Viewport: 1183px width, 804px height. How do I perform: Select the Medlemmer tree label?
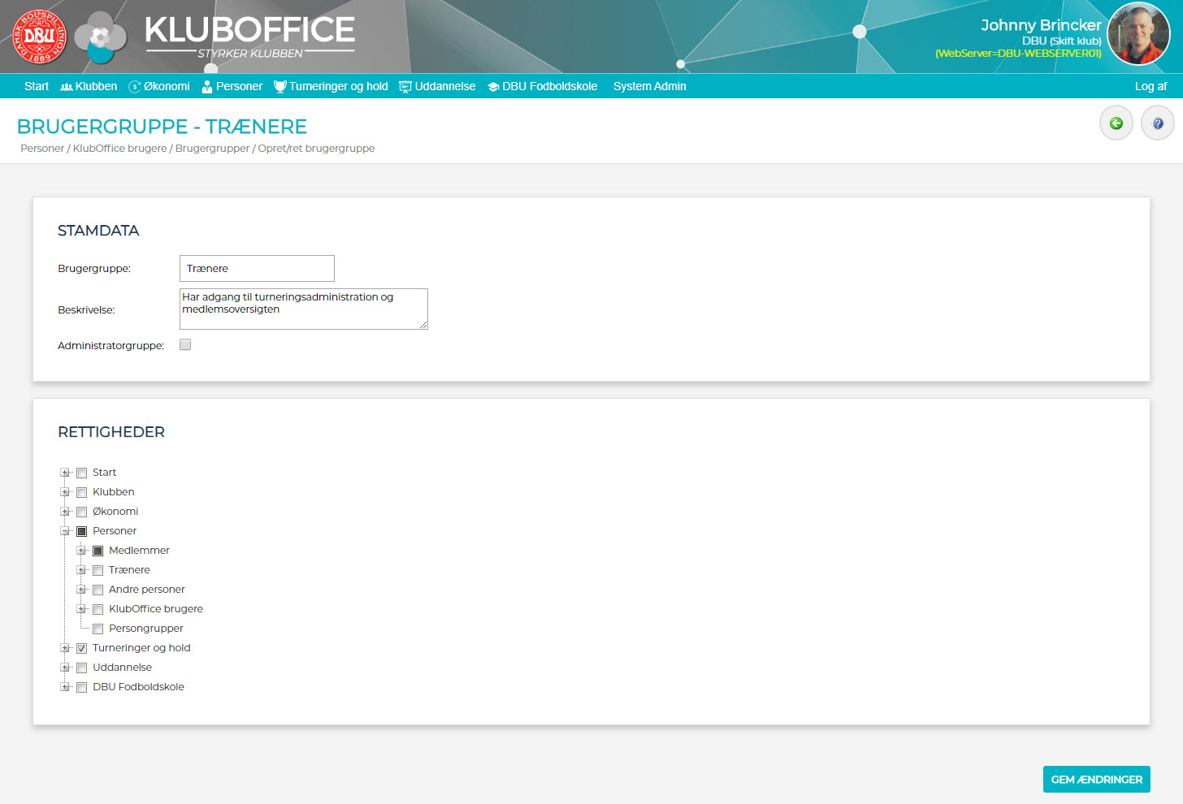(x=139, y=551)
